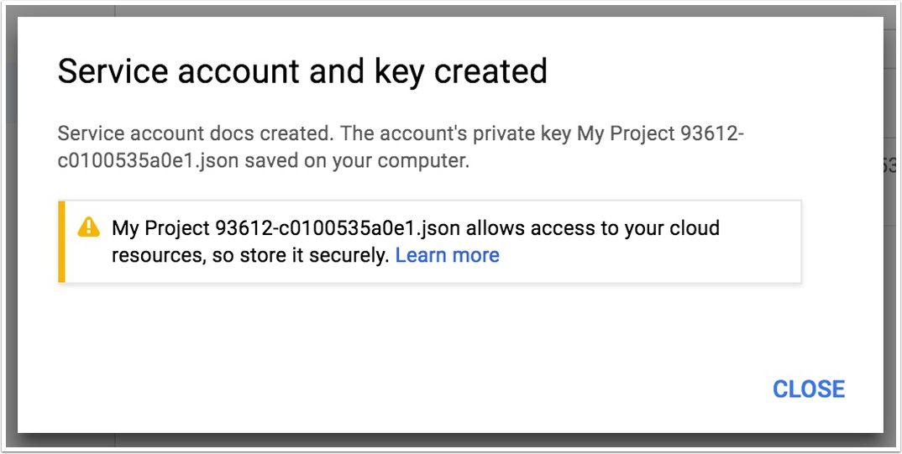The width and height of the screenshot is (902, 454).
Task: Open the Learn more link
Action: (x=447, y=255)
